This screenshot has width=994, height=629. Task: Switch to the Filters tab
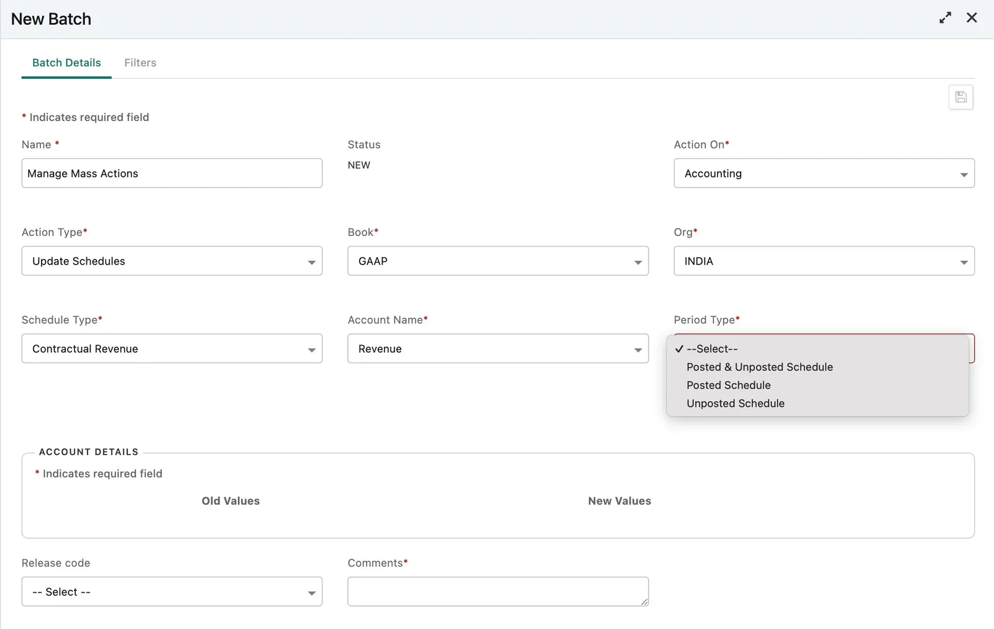coord(140,63)
